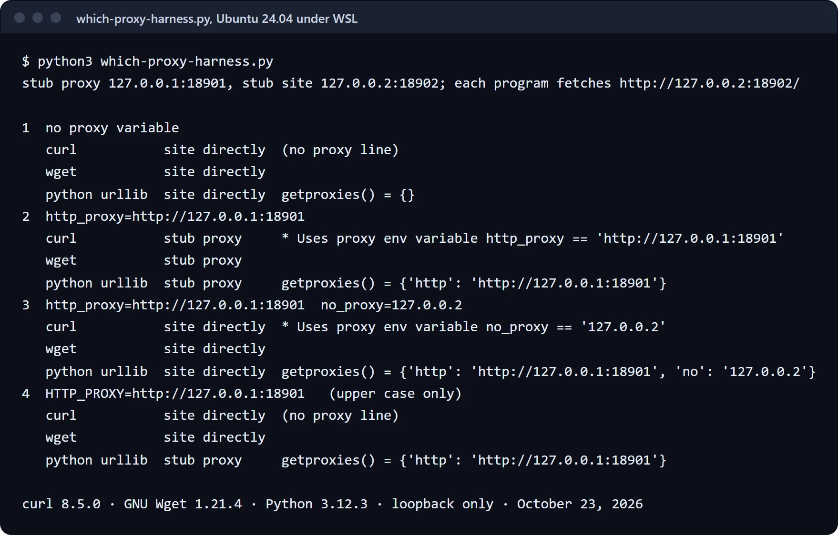Click the command line '$ python3 which-proxy-harness.py'

(x=148, y=61)
